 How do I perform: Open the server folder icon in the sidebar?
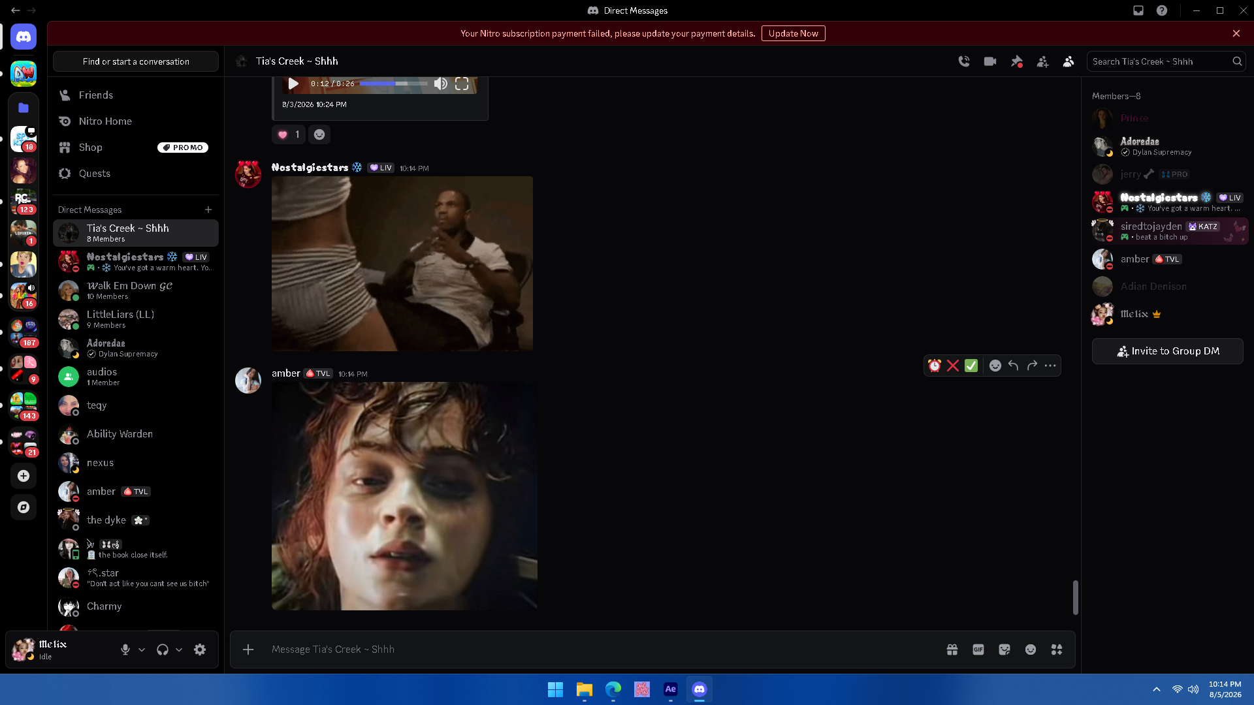pyautogui.click(x=24, y=108)
